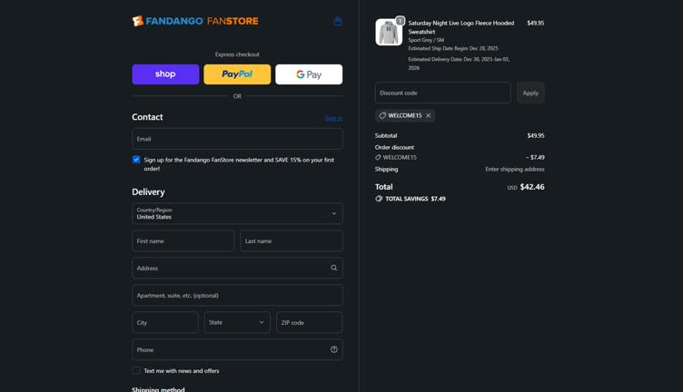683x392 pixels.
Task: Click the Last name field
Action: 292,240
